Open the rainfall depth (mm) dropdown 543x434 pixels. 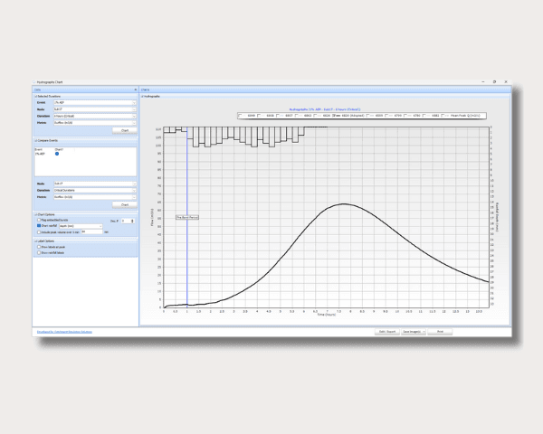click(x=81, y=226)
